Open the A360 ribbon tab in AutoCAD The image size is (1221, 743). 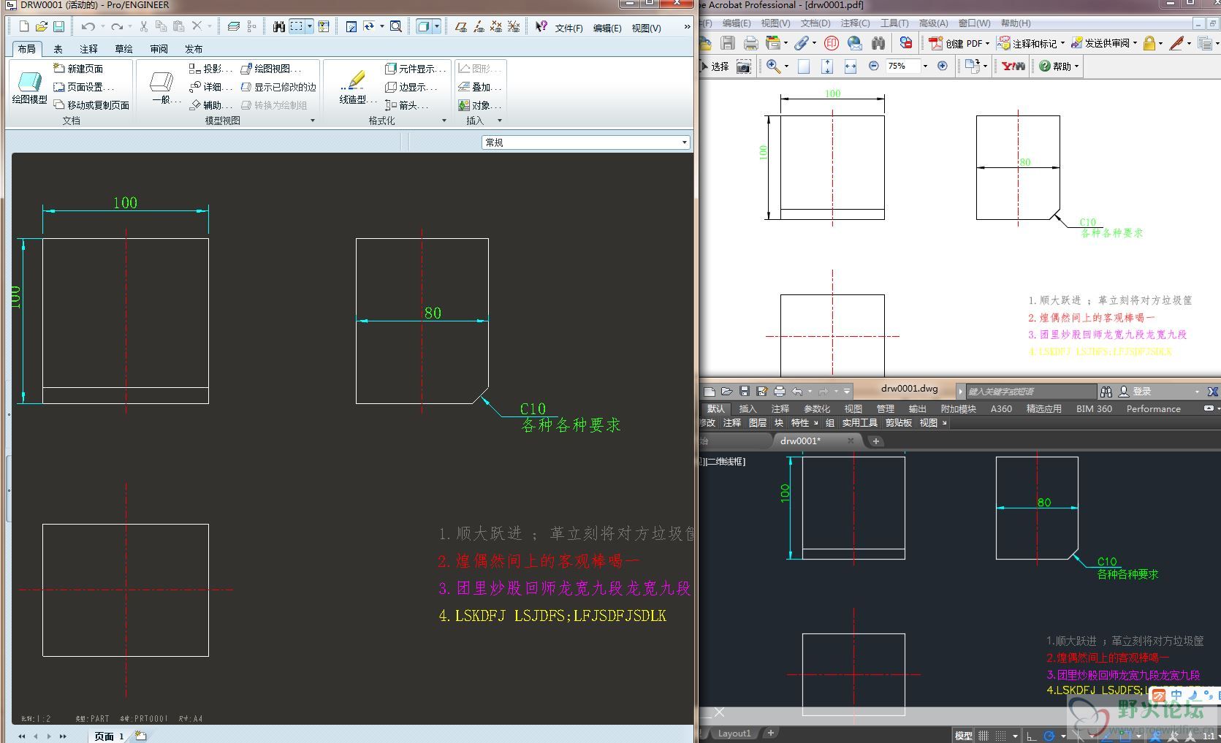[1001, 409]
